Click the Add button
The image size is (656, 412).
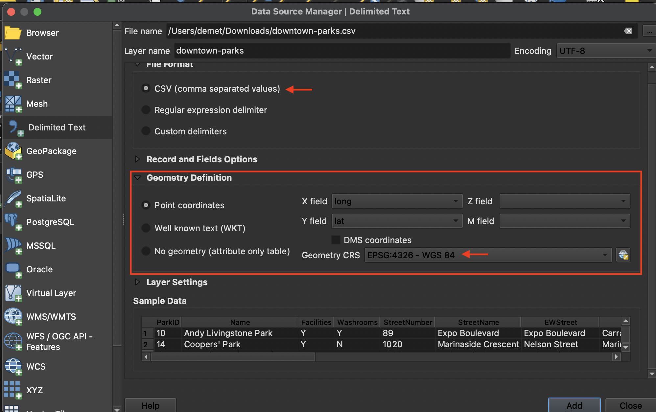tap(574, 405)
